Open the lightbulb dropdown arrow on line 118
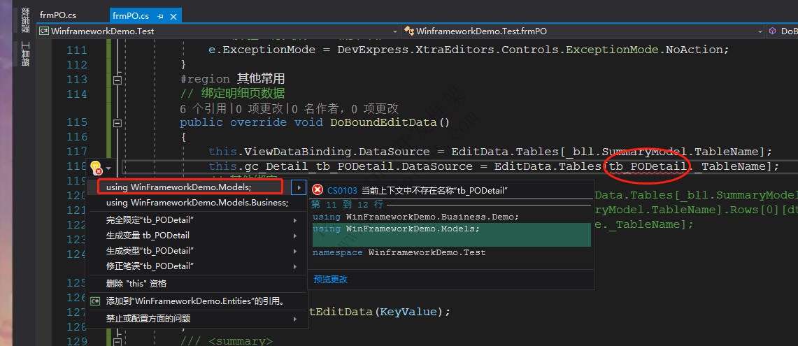Screen dimensions: 798x346 (x=108, y=168)
